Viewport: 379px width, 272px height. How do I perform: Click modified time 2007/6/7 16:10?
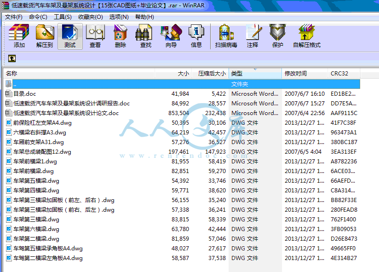[304, 93]
